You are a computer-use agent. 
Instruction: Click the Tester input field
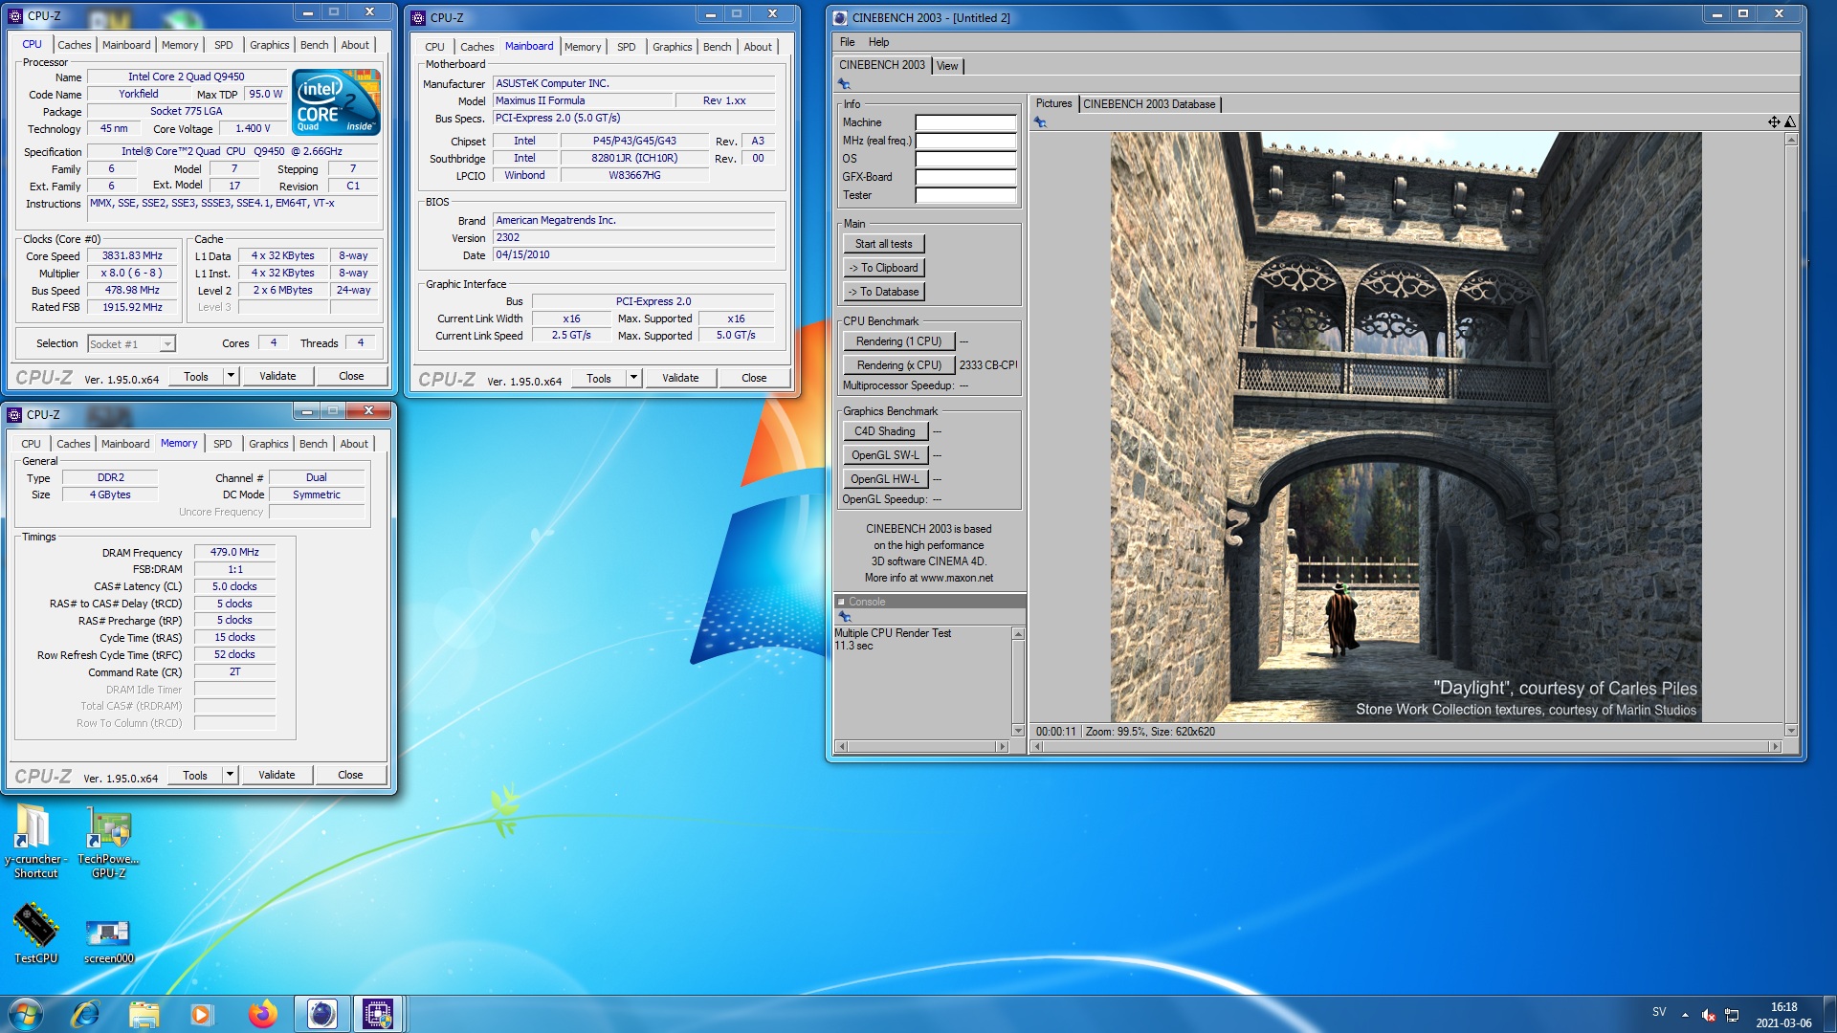pos(965,195)
